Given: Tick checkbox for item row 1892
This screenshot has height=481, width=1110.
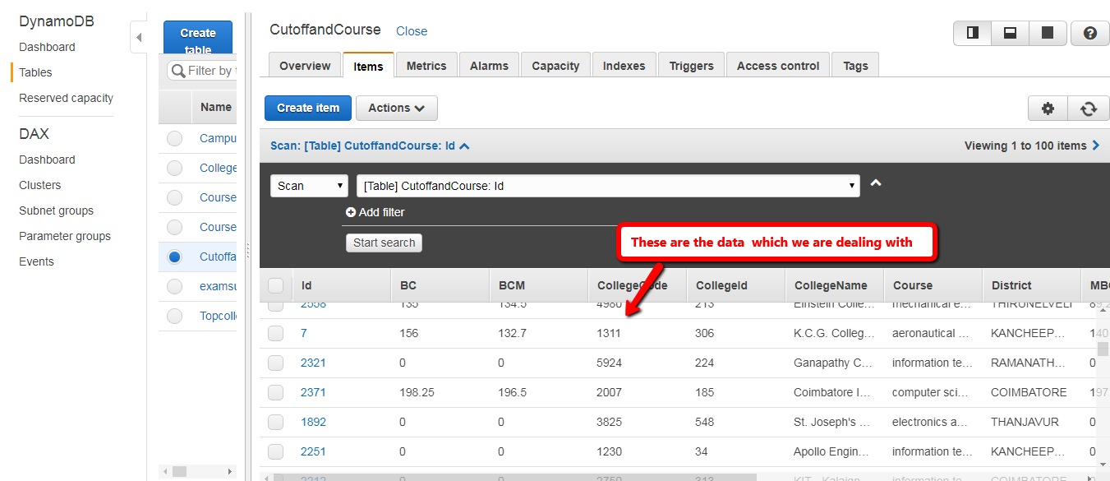Looking at the screenshot, I should [x=275, y=422].
